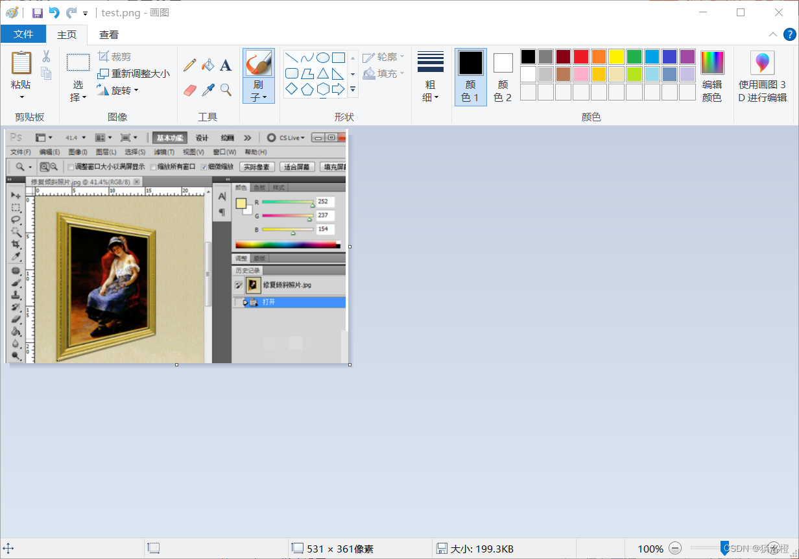Switch to the 查看 ribbon tab
This screenshot has height=559, width=799.
click(x=109, y=34)
